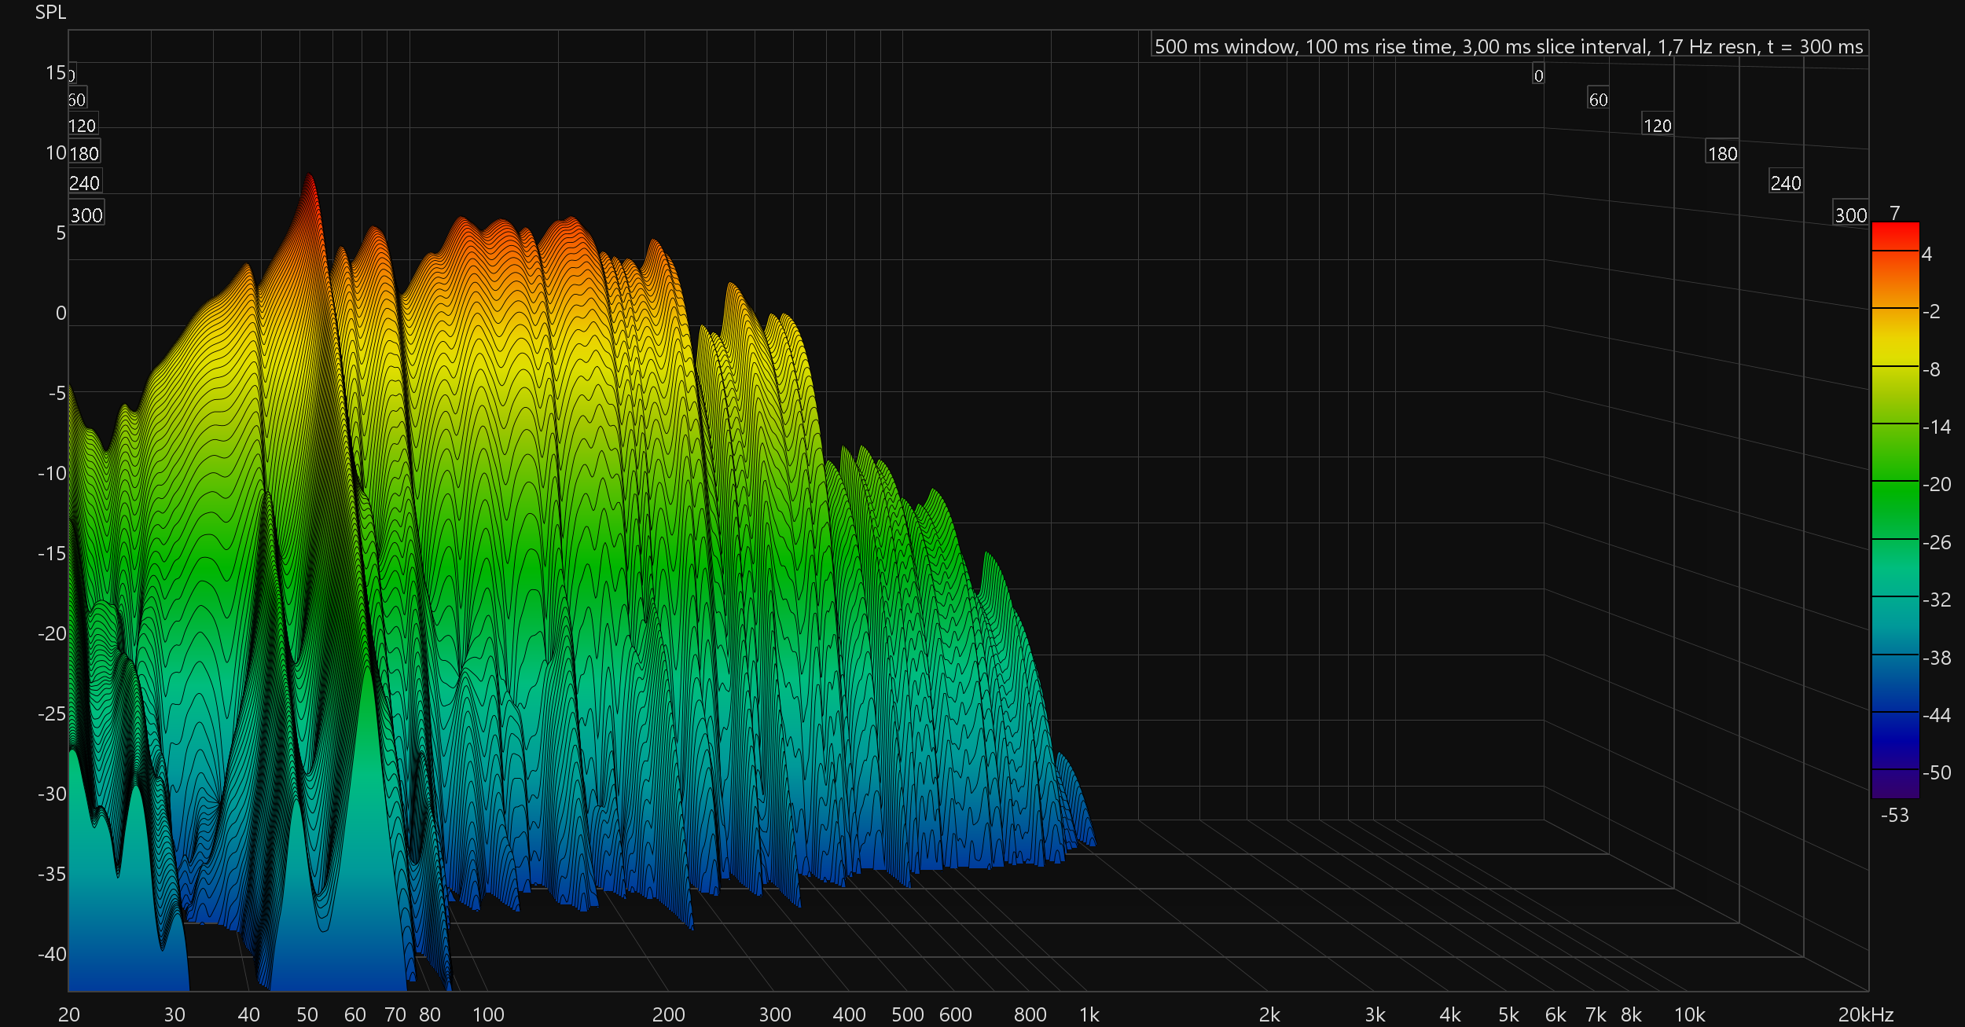Click the 7 maximum color scale value
The width and height of the screenshot is (1965, 1027).
1895,213
